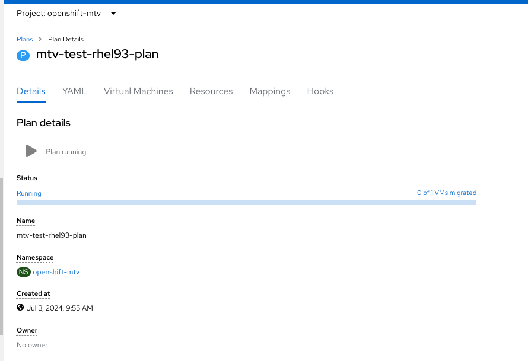The image size is (528, 361).
Task: Open the YAML tab
Action: point(74,91)
